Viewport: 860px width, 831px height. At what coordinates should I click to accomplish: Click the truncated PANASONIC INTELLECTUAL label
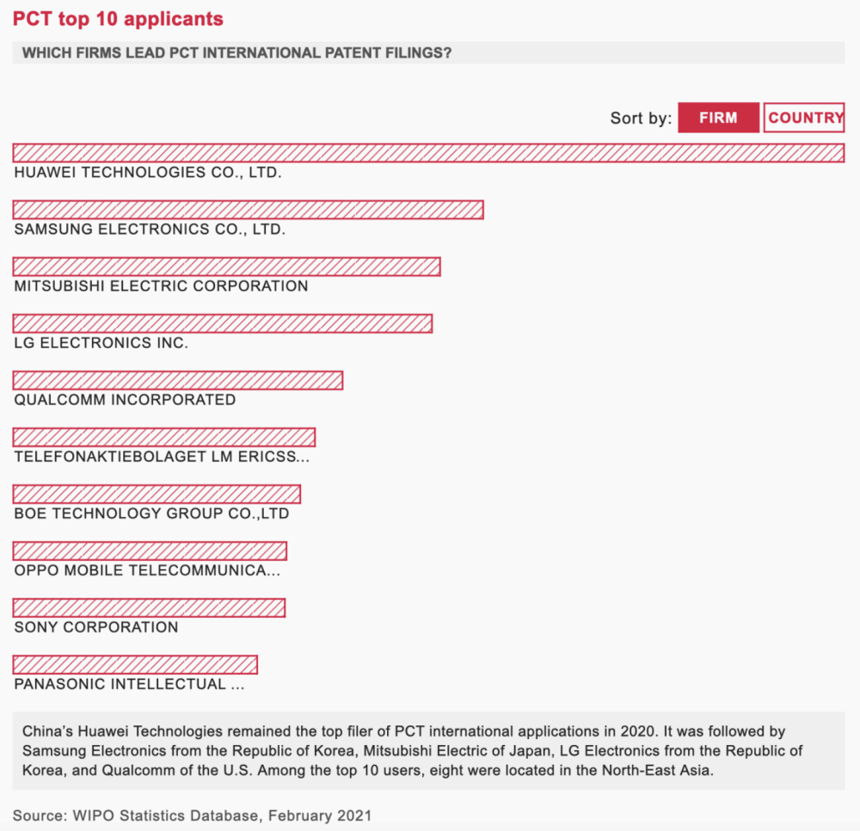tap(129, 684)
